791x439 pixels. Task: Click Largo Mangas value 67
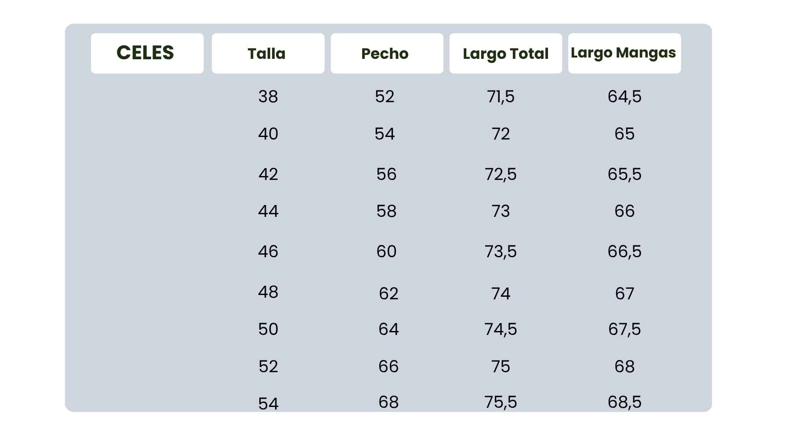(624, 294)
